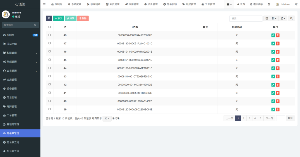This screenshot has width=300, height=157.
Task: Delete row with ID 48
Action: [x=278, y=35]
